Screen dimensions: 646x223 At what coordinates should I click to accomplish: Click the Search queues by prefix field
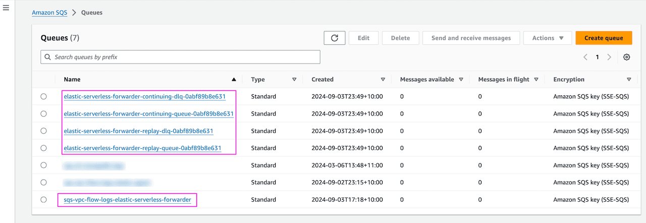pyautogui.click(x=180, y=57)
